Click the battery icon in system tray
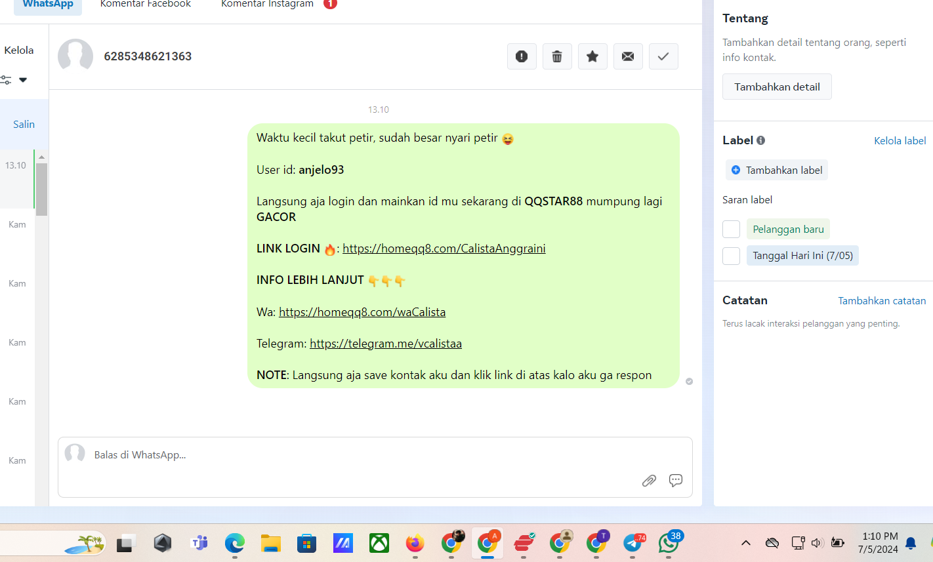Screen dimensions: 933x562 (837, 543)
